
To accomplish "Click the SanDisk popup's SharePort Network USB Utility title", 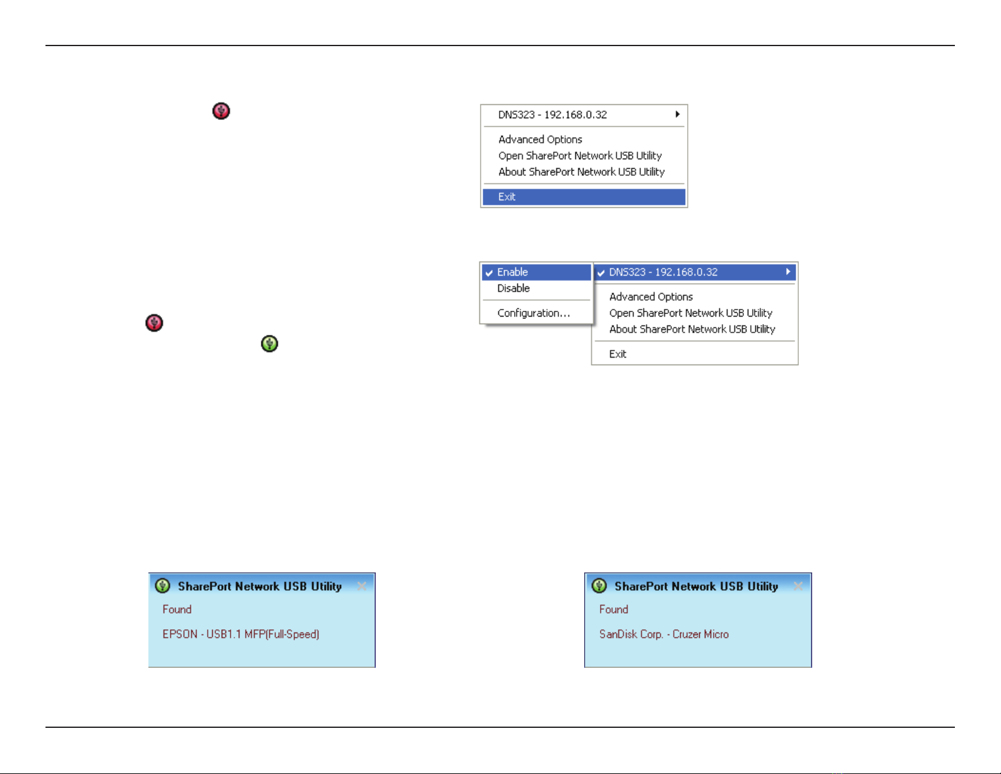I will click(696, 586).
